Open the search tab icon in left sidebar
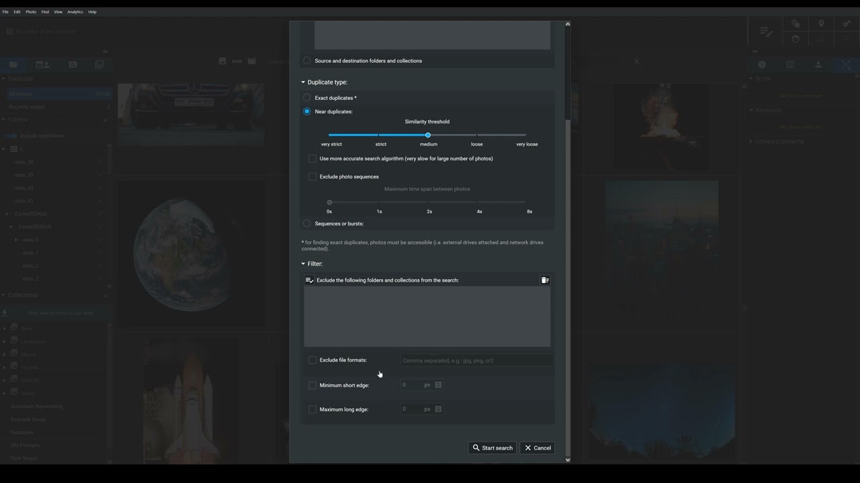 click(73, 64)
